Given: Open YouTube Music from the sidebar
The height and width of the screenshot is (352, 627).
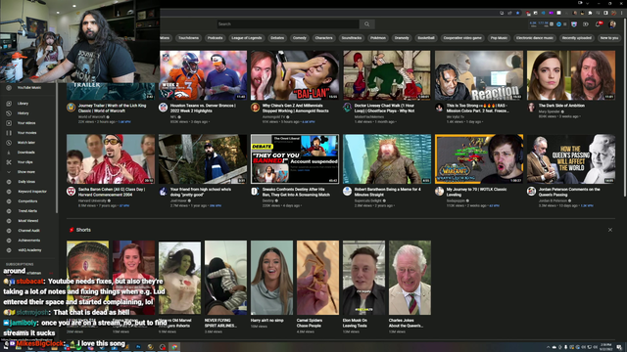Looking at the screenshot, I should 28,87.
